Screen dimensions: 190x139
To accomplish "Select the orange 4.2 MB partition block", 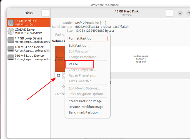I will pyautogui.click(x=59, y=58).
